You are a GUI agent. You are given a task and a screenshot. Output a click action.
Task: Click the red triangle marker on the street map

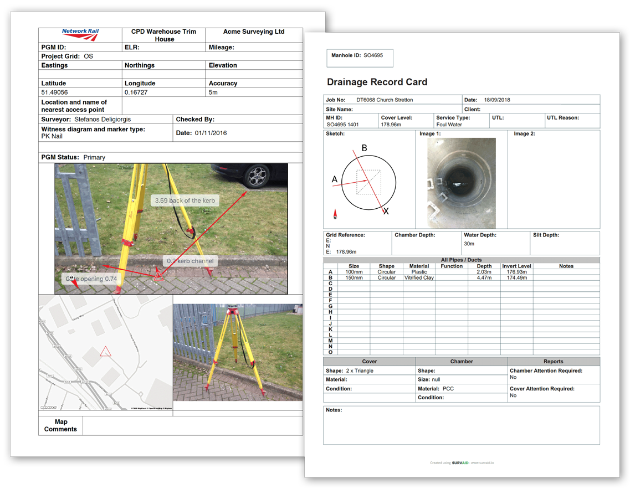[105, 351]
